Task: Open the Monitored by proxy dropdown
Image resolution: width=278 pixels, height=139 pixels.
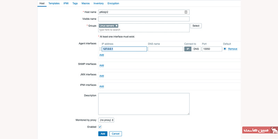Action: pos(106,120)
